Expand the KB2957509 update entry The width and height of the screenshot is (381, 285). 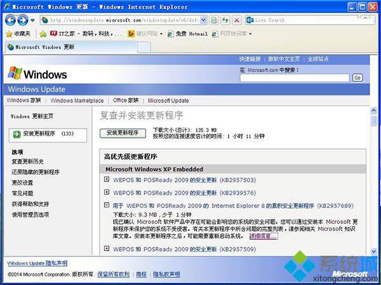(x=107, y=249)
